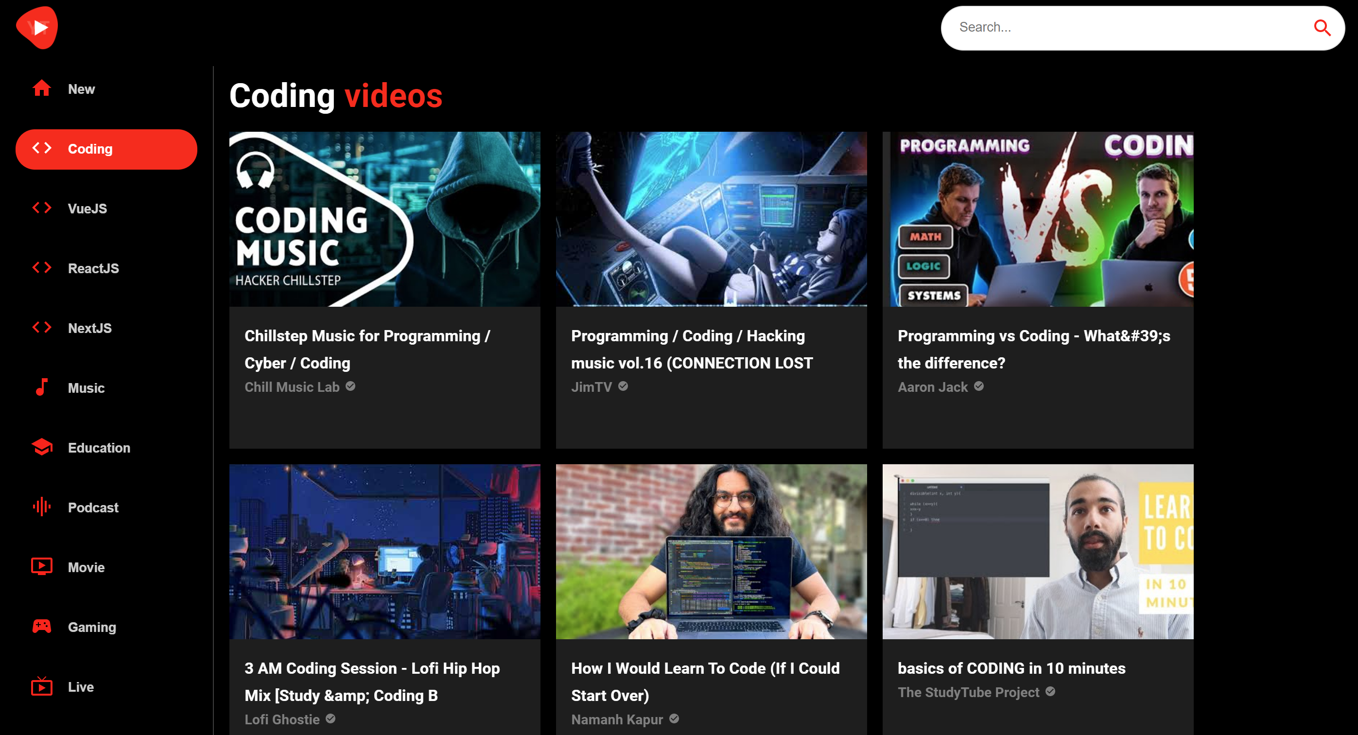Viewport: 1358px width, 735px height.
Task: Switch to the ReactJS category
Action: point(93,268)
